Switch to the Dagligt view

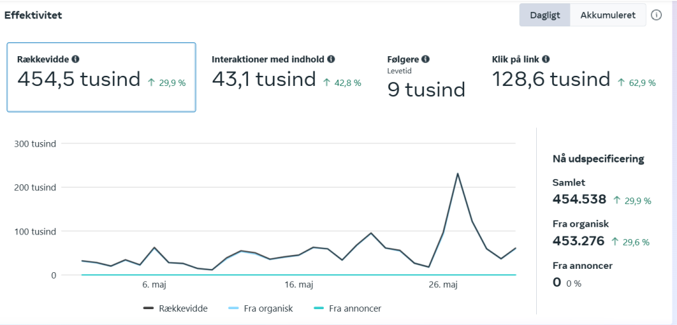coord(545,15)
